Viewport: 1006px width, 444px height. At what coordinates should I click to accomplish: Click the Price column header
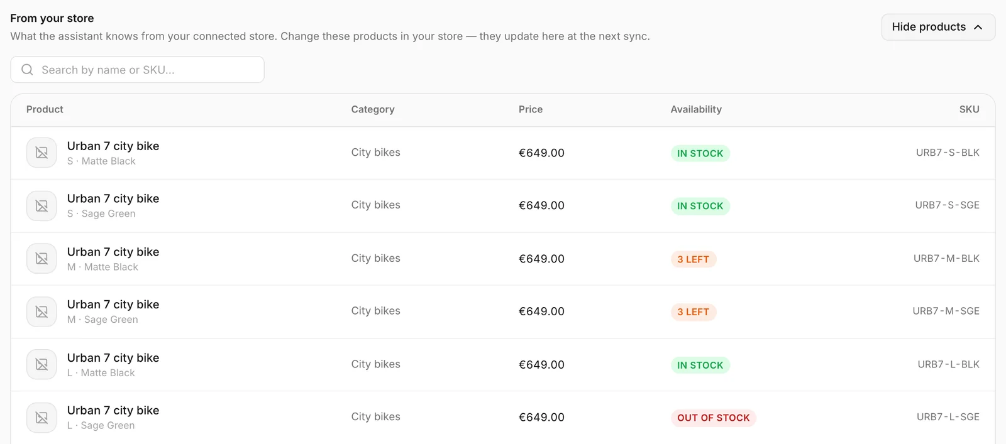tap(531, 109)
